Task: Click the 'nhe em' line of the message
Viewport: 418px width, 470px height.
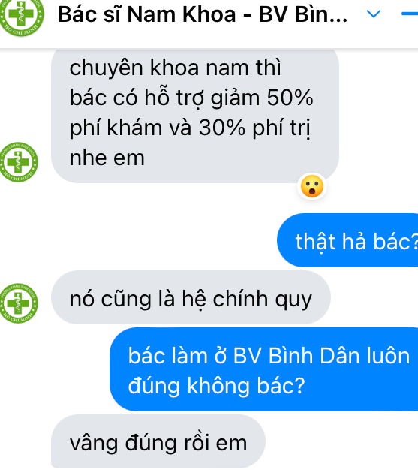Action: pos(107,158)
